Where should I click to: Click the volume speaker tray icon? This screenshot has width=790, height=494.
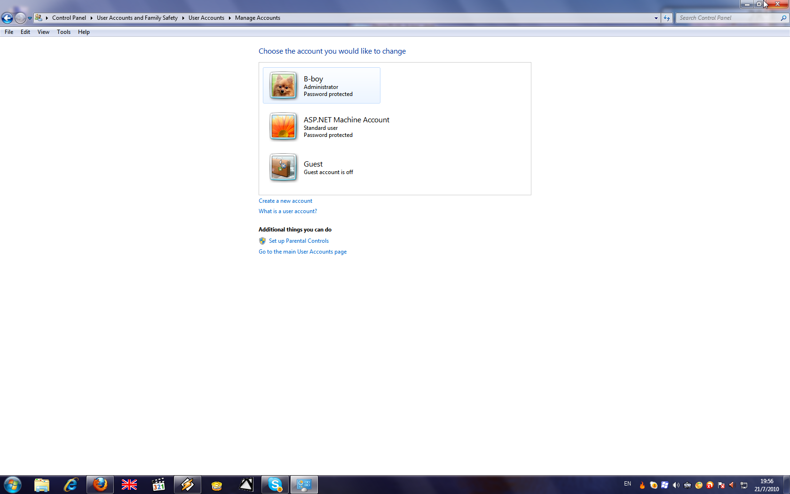pos(676,485)
